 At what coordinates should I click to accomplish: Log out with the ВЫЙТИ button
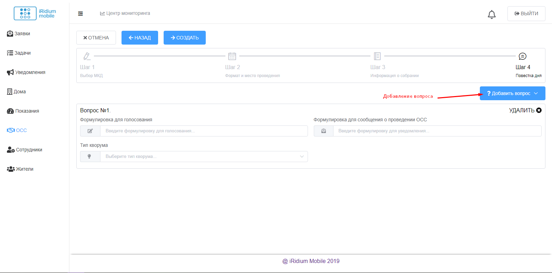526,13
